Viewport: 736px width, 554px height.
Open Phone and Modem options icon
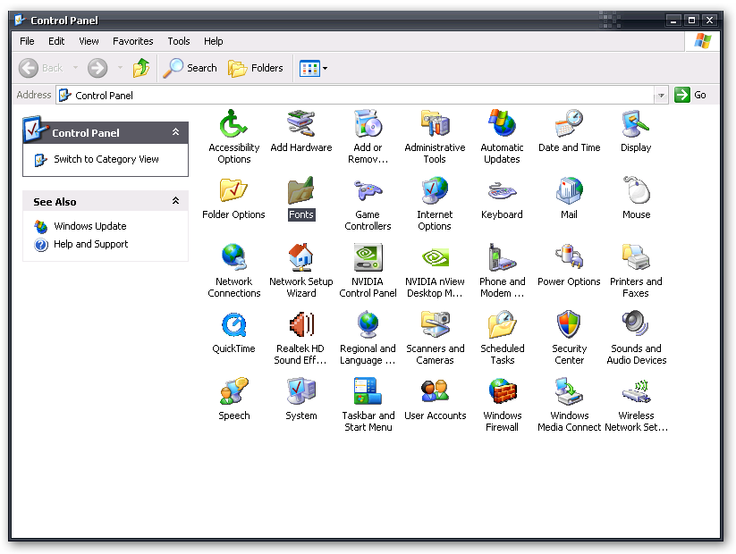click(x=502, y=258)
